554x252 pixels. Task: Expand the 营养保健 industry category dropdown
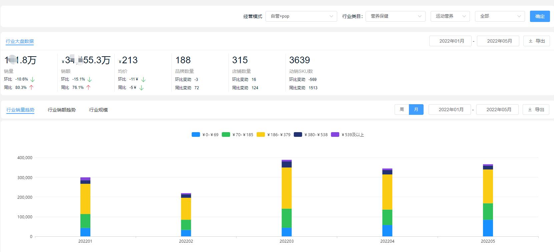[x=395, y=16]
